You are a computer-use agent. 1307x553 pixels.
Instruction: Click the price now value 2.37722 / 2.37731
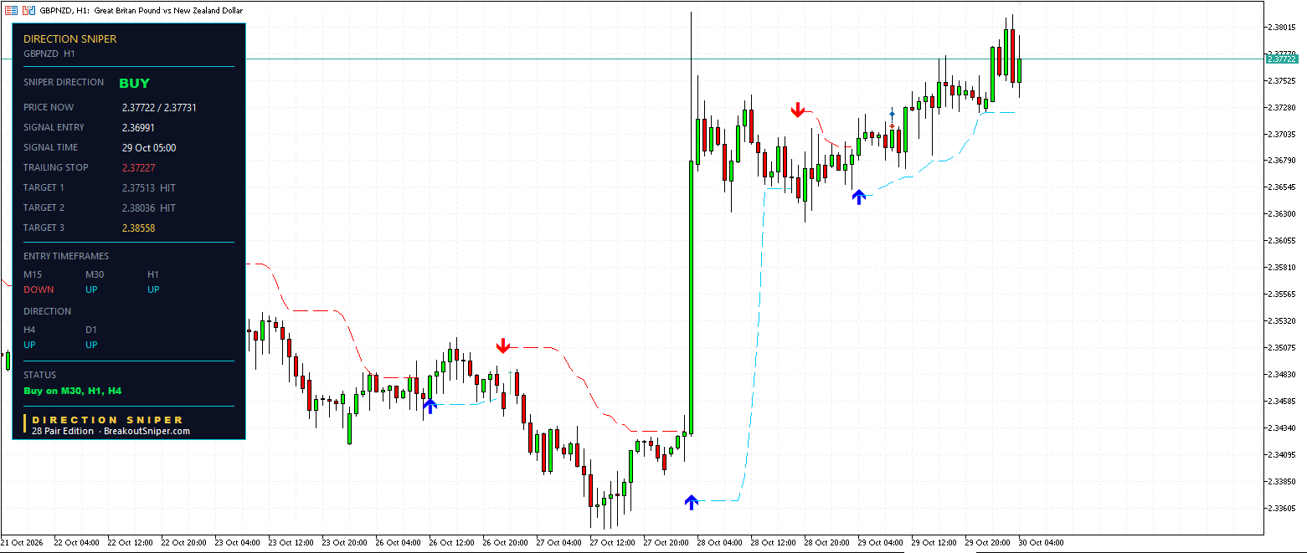[159, 108]
